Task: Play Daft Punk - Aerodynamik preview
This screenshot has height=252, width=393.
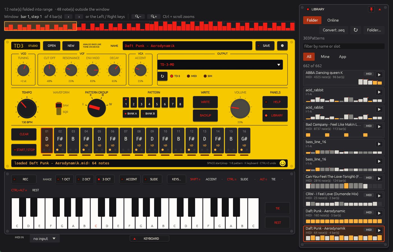Action: point(379,230)
